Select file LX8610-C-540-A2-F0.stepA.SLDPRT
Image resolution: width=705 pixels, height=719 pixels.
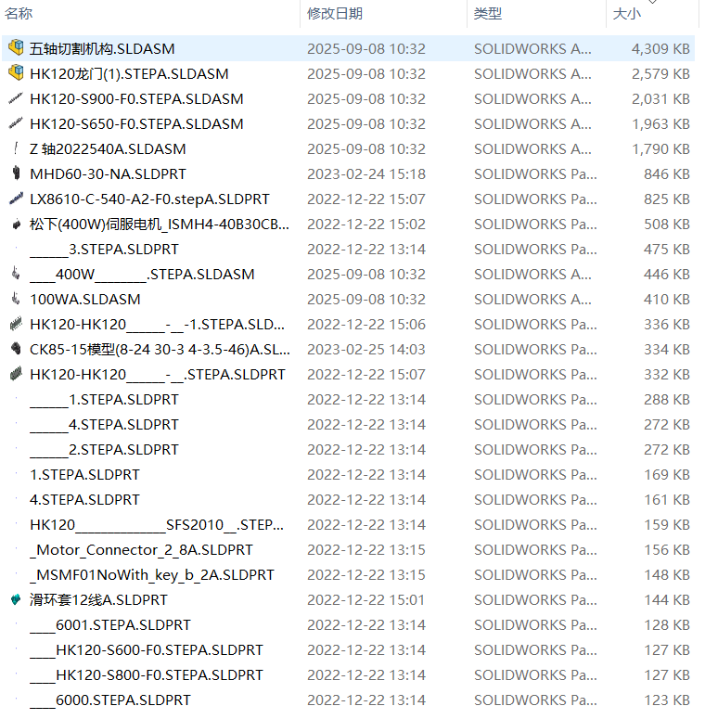click(149, 199)
